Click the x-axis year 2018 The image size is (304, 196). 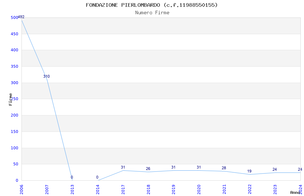coord(148,189)
